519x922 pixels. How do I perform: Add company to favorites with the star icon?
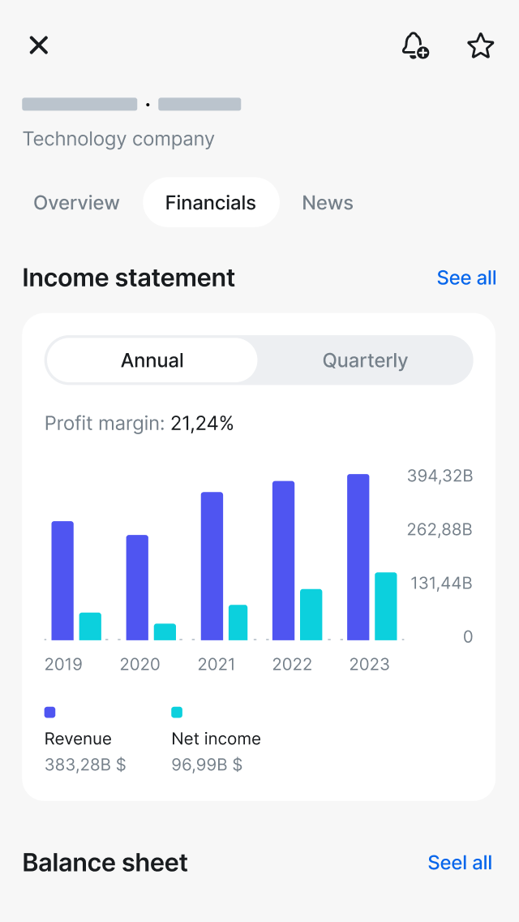tap(481, 45)
